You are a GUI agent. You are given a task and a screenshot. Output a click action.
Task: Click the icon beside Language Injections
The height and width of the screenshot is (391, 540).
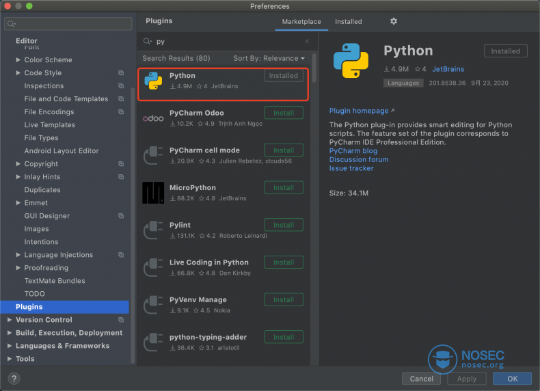[x=121, y=255]
